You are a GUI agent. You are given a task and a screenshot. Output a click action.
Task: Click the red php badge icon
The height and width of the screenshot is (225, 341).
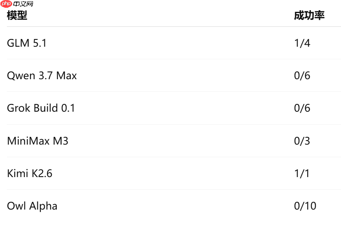6,4
